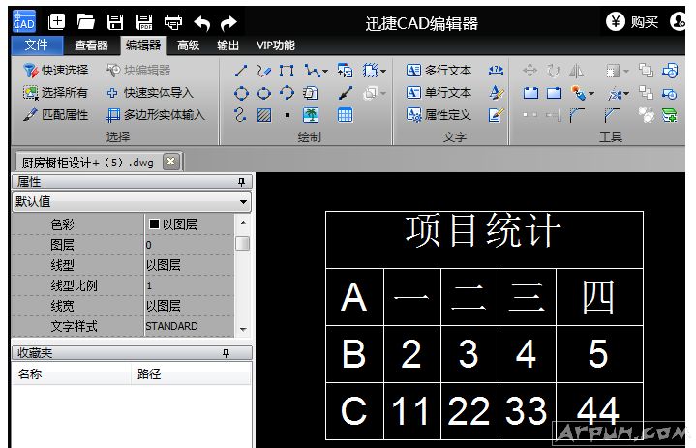This screenshot has width=696, height=448.
Task: Click the 线型比例 value field
Action: tap(190, 285)
